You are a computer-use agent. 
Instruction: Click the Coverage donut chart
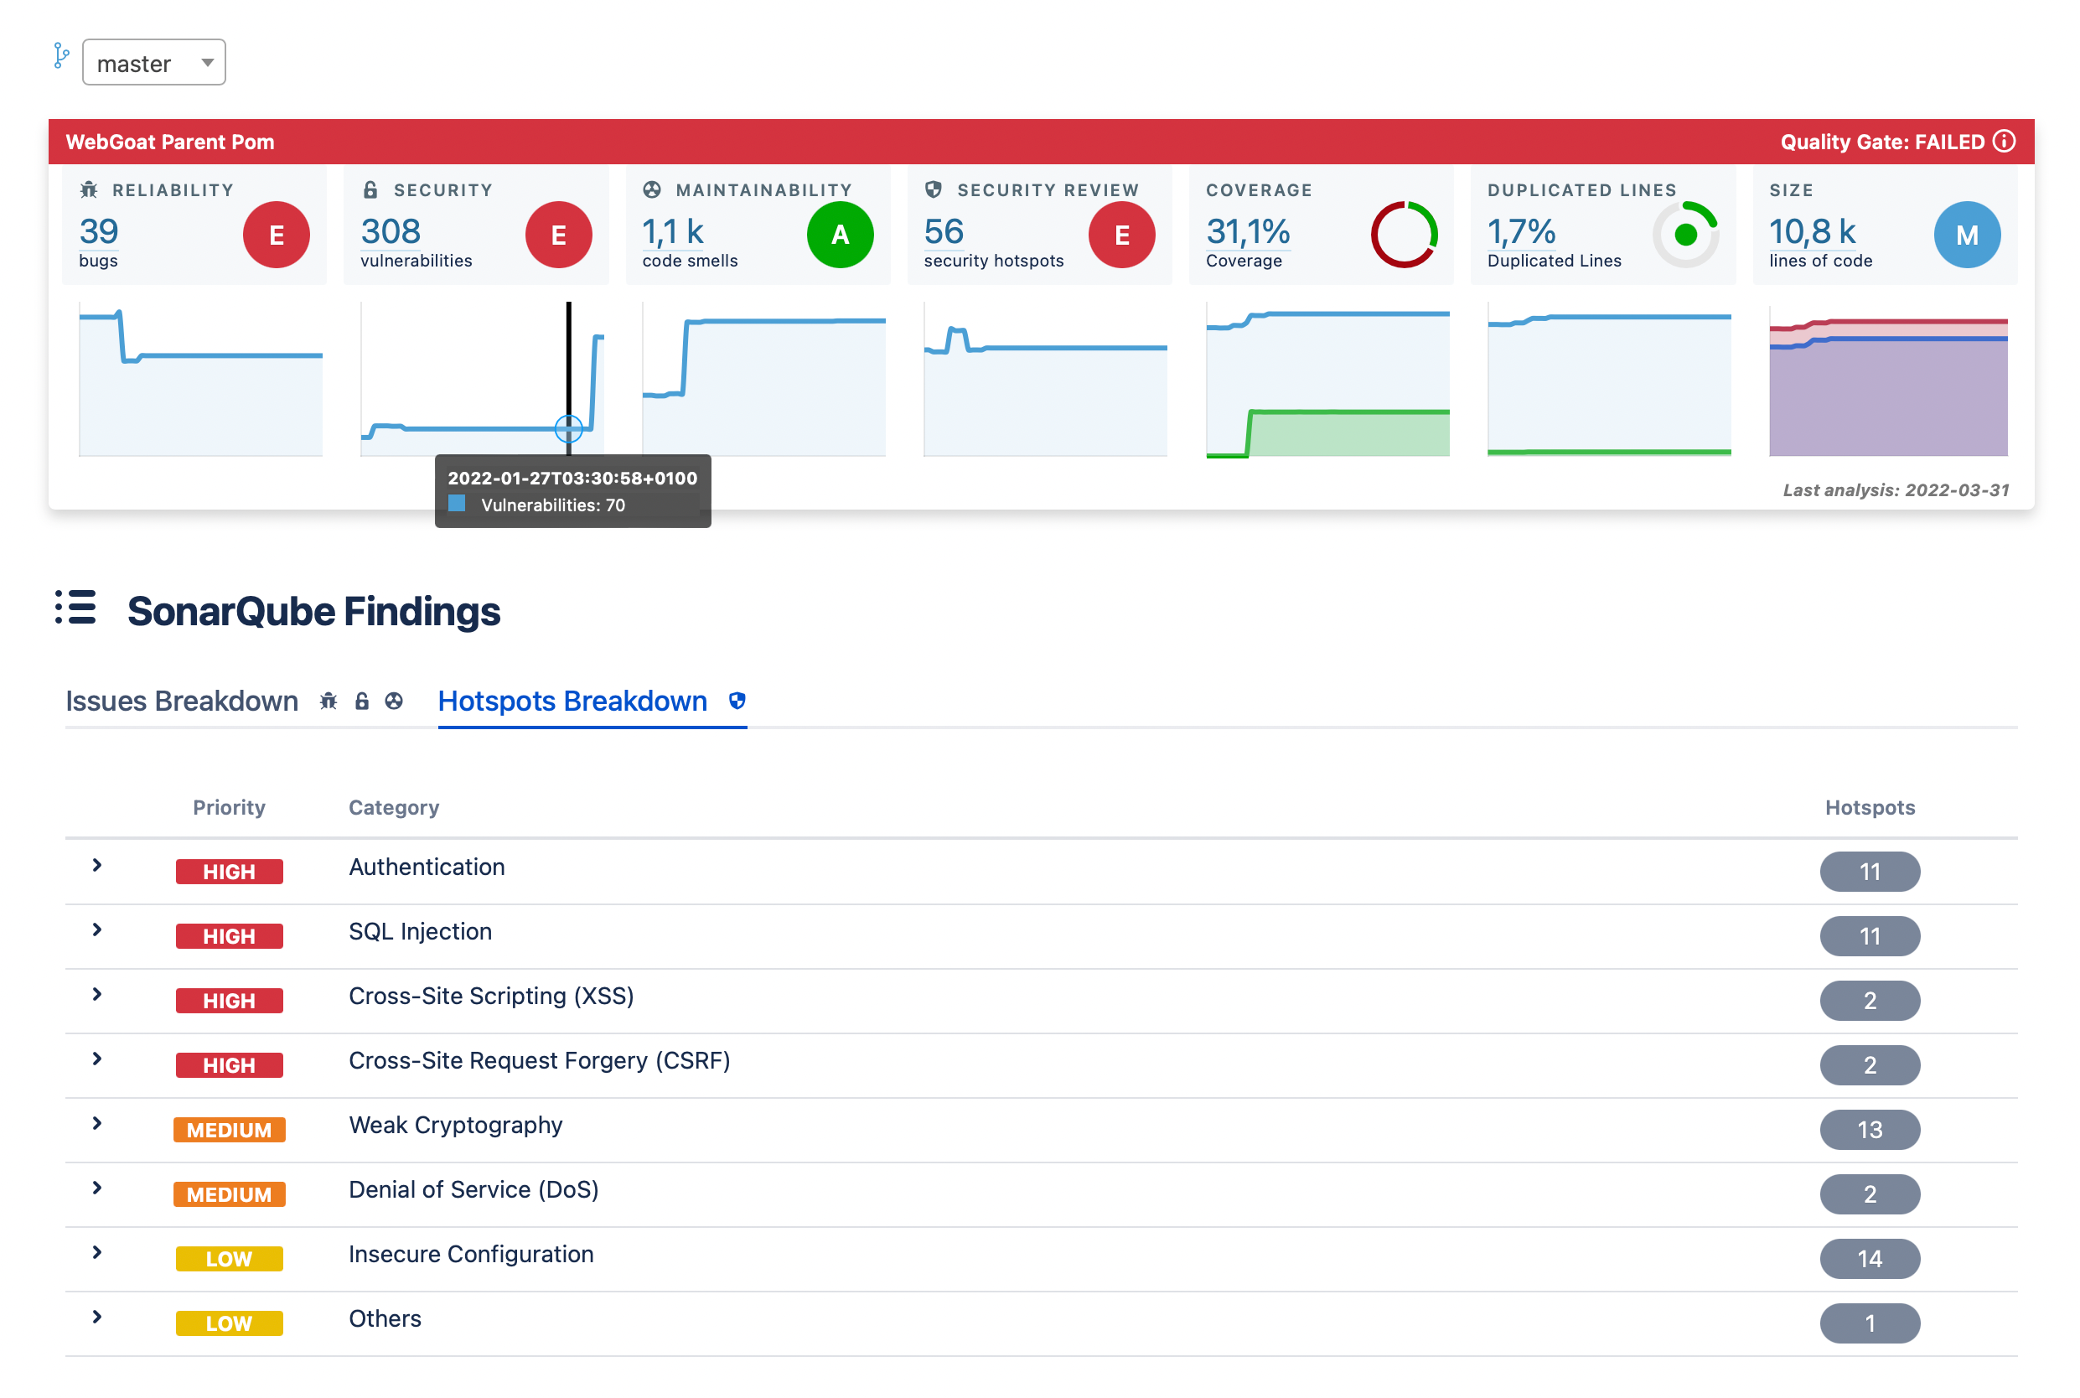1404,235
